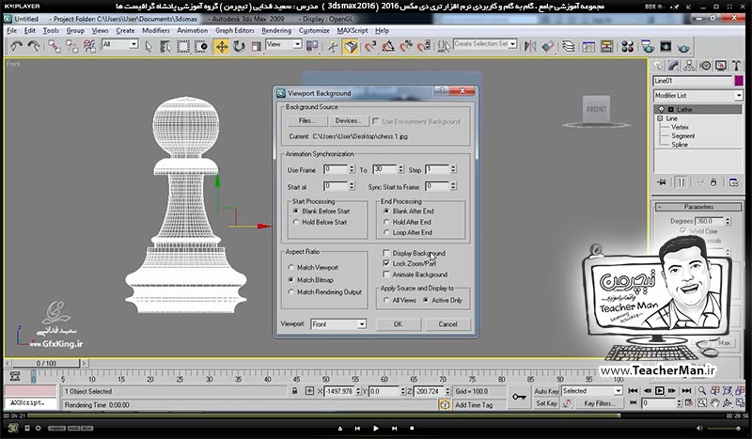
Task: Open the Modifiers menu
Action: (x=156, y=30)
